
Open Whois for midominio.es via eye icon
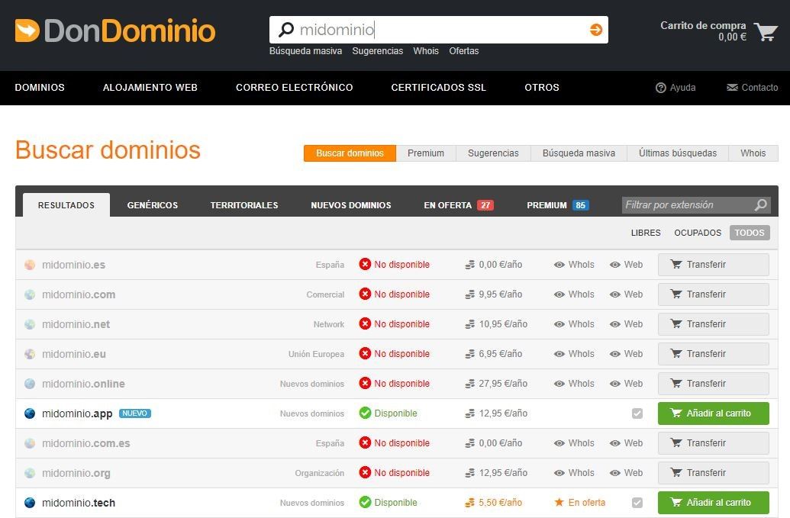click(x=560, y=265)
